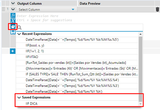Image resolution: width=160 pixels, height=110 pixels.
Task: Open the X columns and constants icon
Action: (13, 21)
